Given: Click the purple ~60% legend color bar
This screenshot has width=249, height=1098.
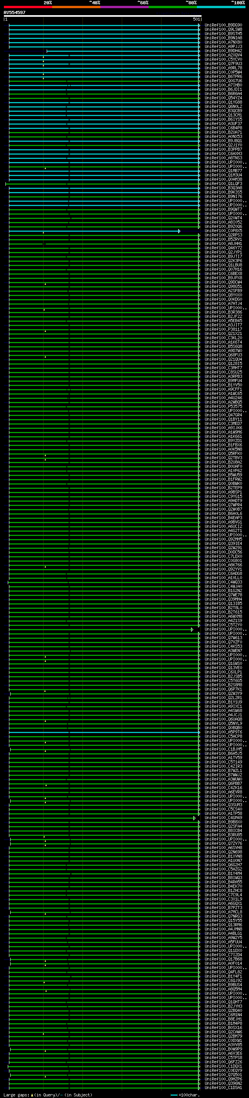Looking at the screenshot, I should 125,7.
